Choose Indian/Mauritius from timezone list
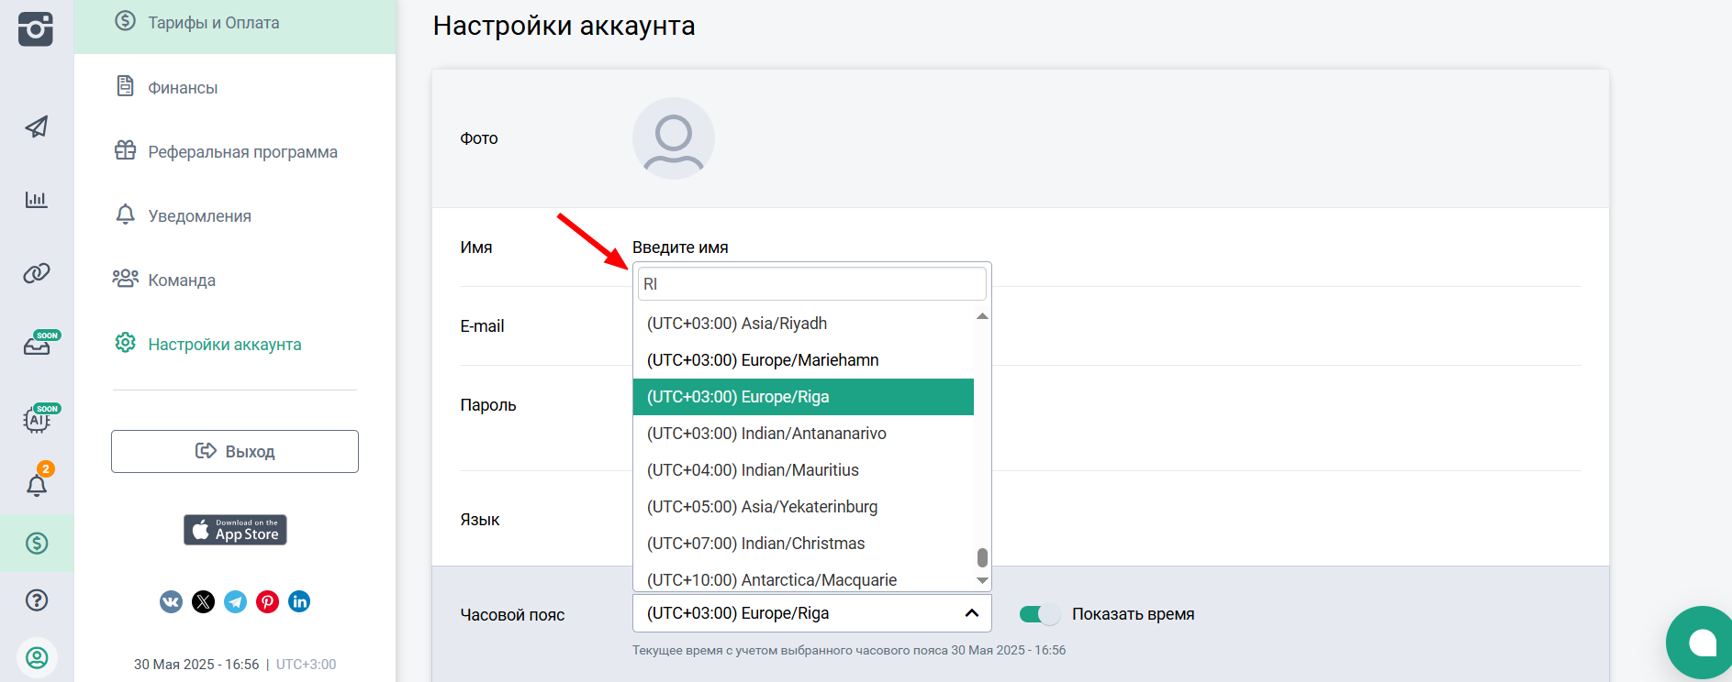 coord(753,470)
